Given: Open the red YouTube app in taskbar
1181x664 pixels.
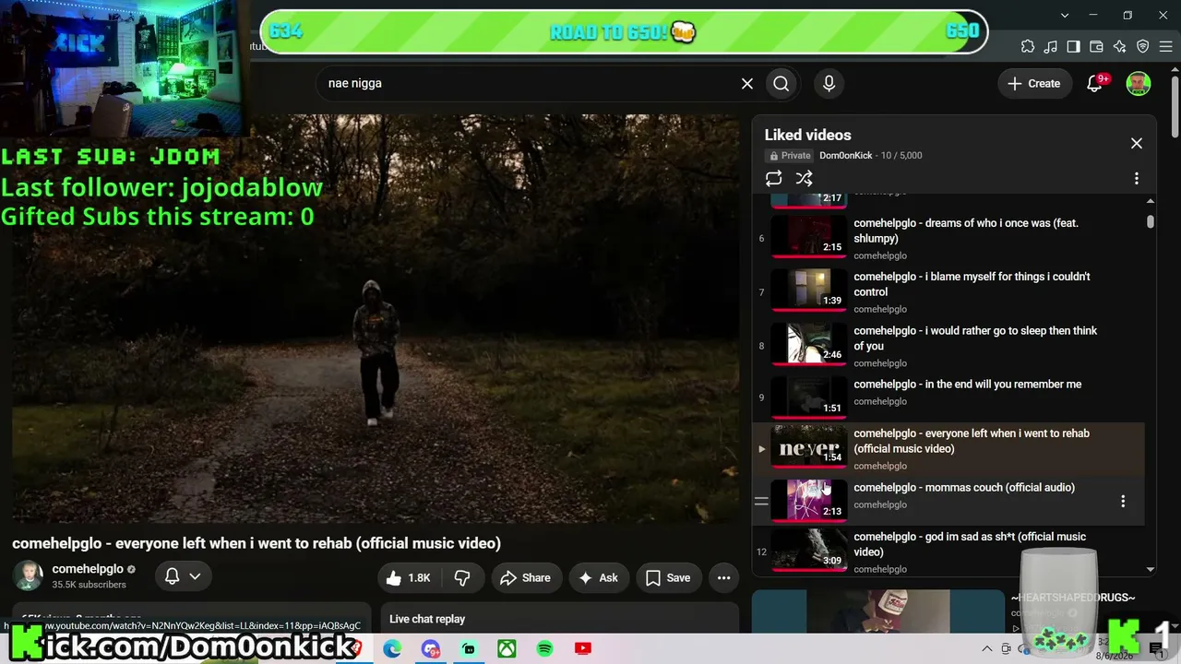Looking at the screenshot, I should click(x=583, y=649).
